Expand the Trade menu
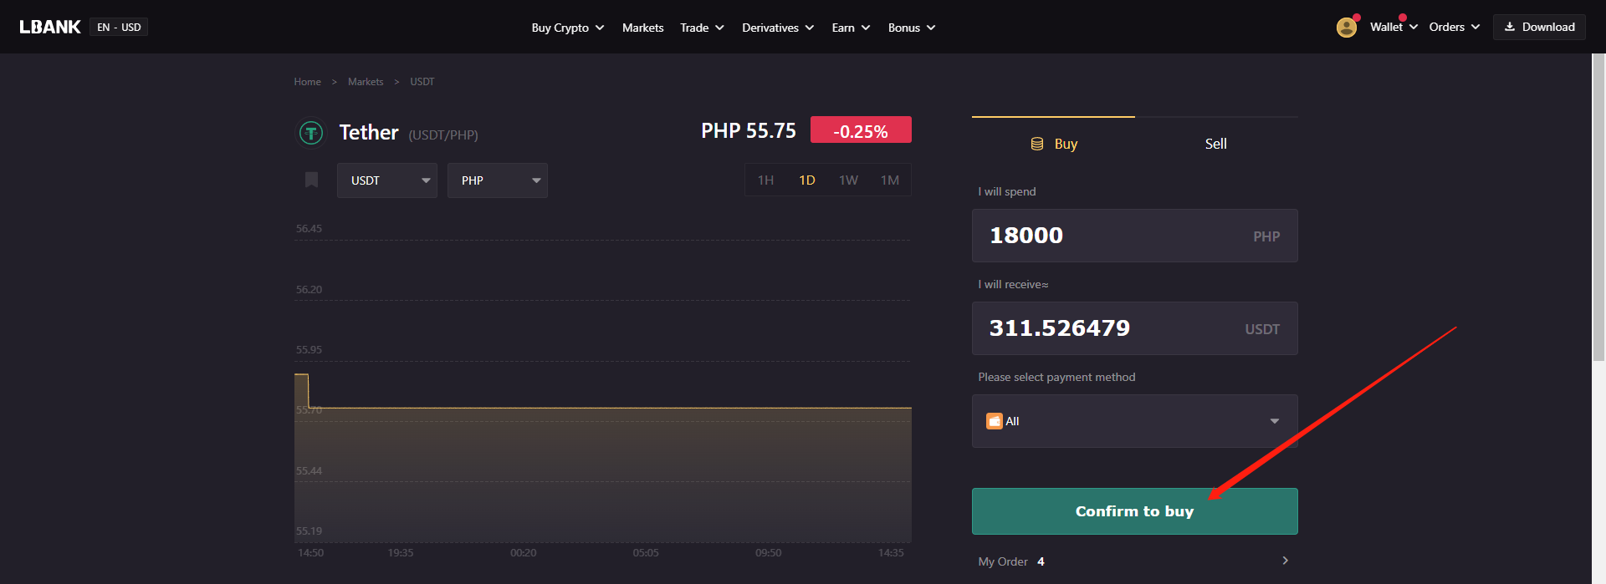The image size is (1606, 584). click(702, 28)
